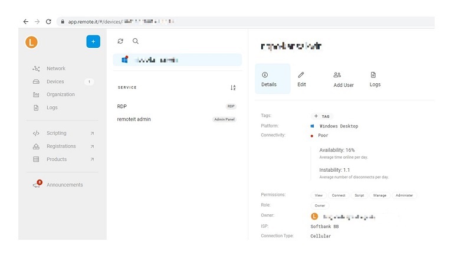453x255 pixels.
Task: Open the orange L account avatar menu
Action: tap(31, 42)
